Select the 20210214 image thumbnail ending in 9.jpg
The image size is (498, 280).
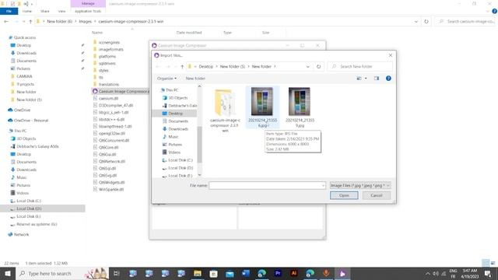point(300,107)
